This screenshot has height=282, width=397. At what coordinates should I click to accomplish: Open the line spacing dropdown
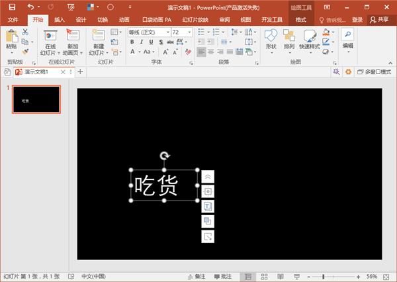[236, 32]
